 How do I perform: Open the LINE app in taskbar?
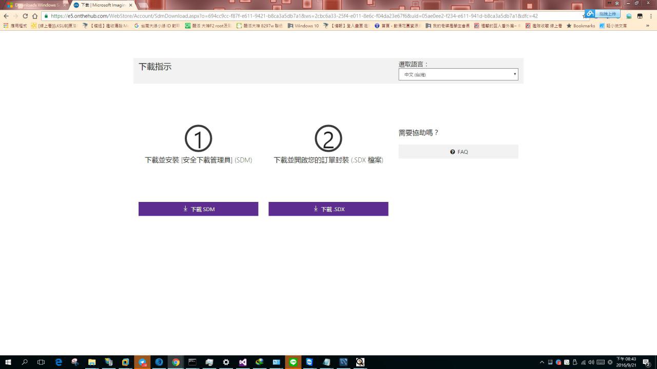coord(293,362)
